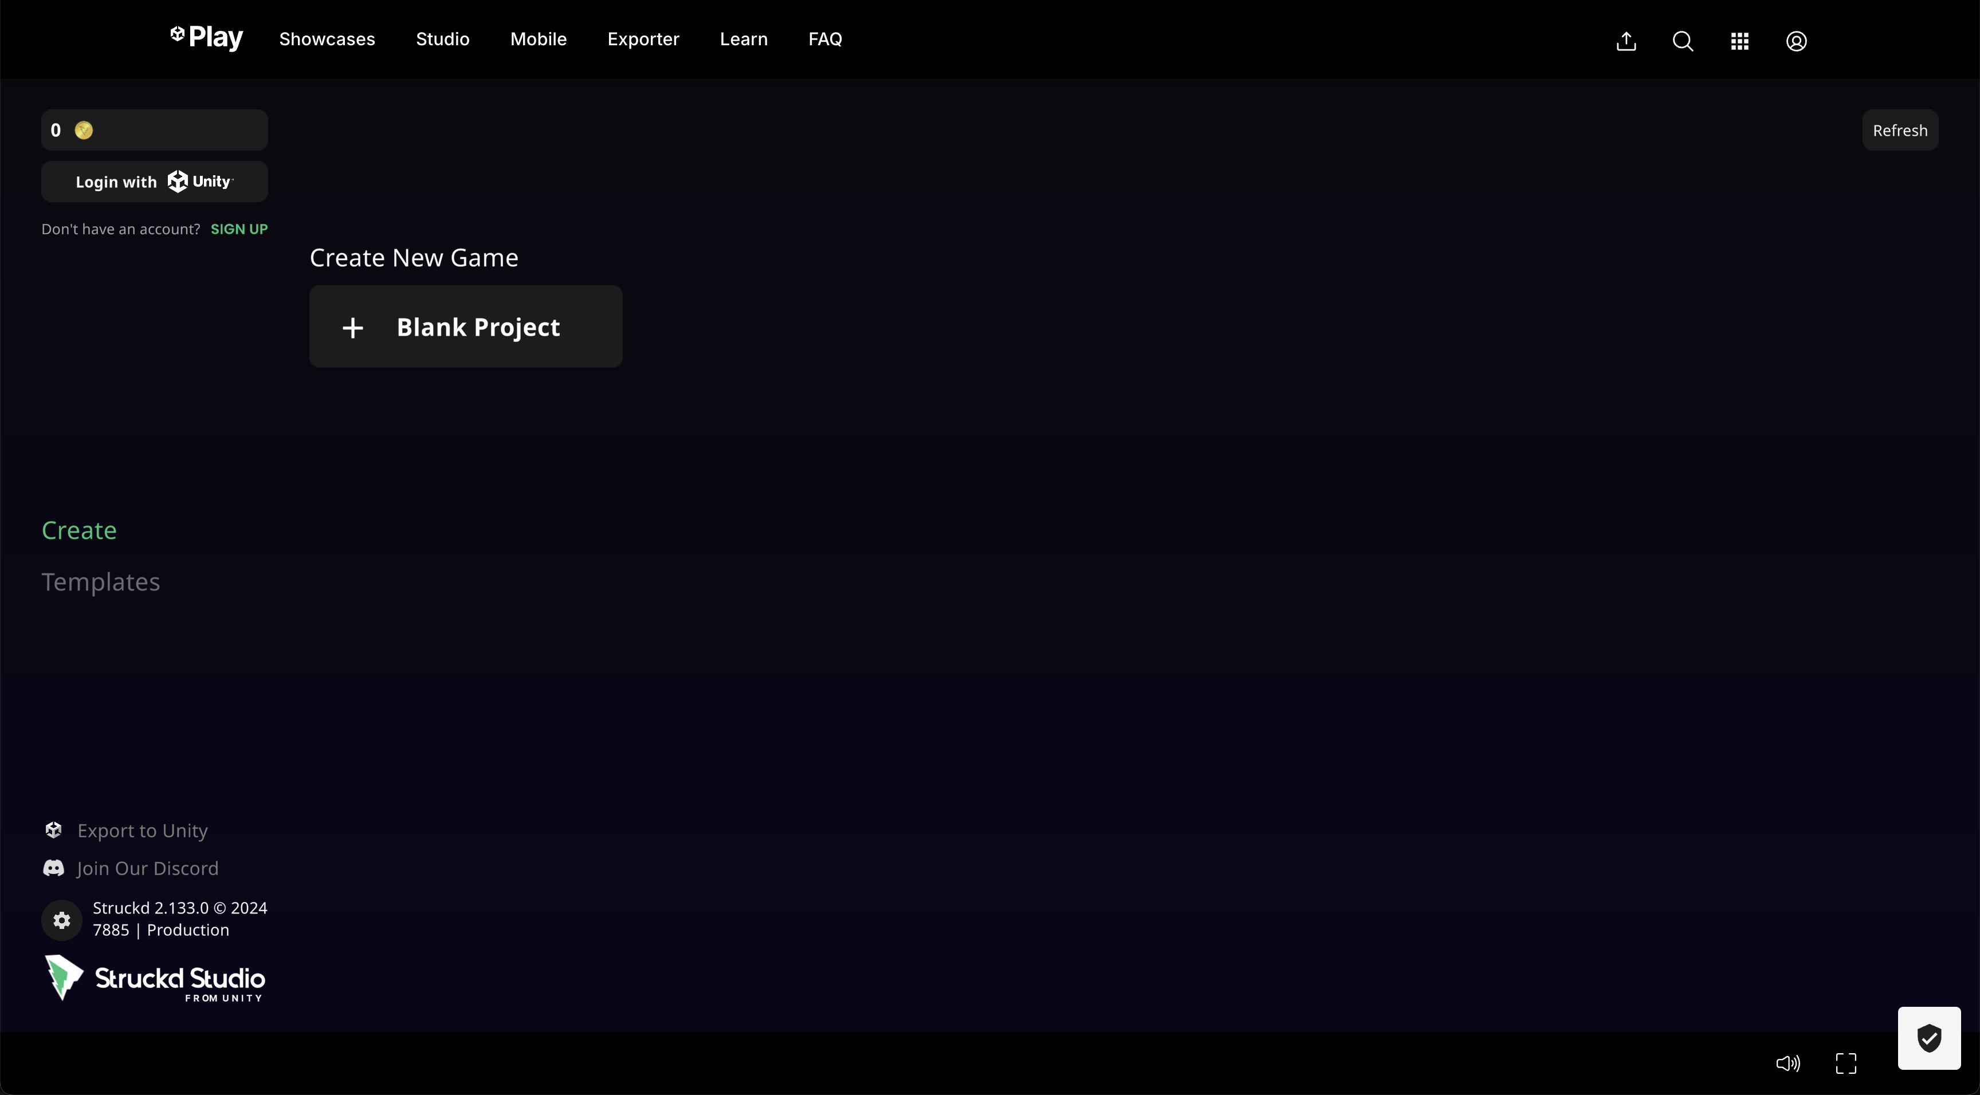Image resolution: width=1980 pixels, height=1095 pixels.
Task: Open search with magnifier icon
Action: [x=1683, y=41]
